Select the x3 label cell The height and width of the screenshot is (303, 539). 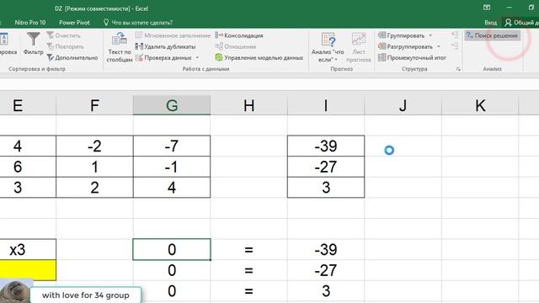click(28, 249)
